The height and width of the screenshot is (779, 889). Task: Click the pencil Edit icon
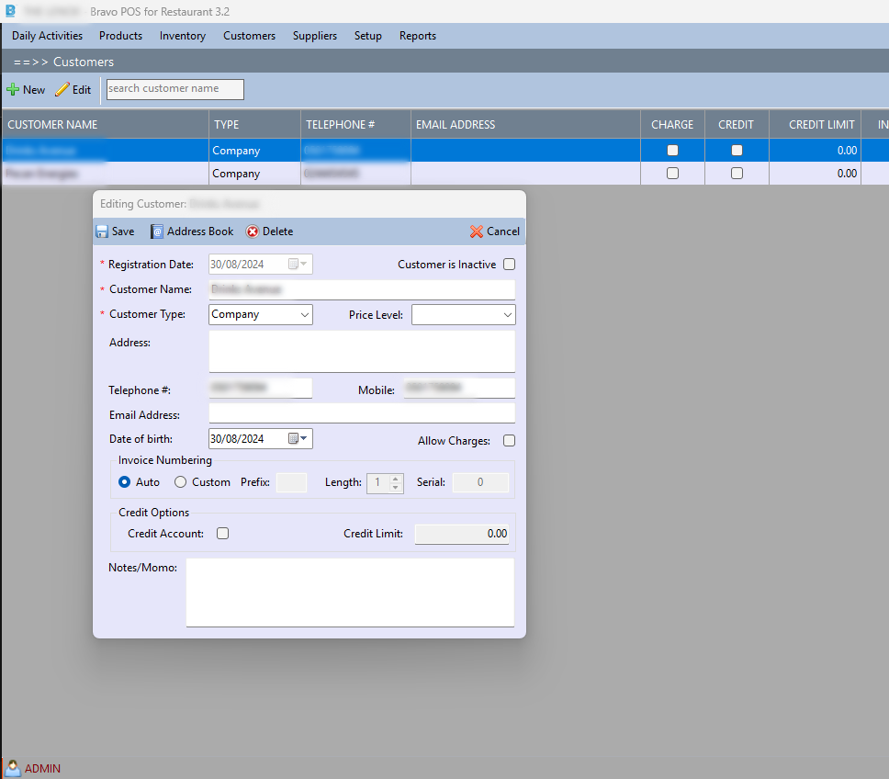pyautogui.click(x=62, y=90)
